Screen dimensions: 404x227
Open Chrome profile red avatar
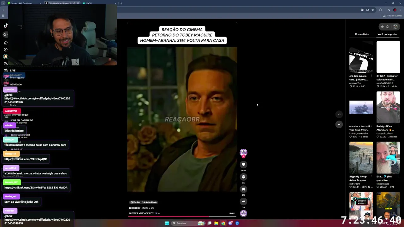(x=395, y=10)
